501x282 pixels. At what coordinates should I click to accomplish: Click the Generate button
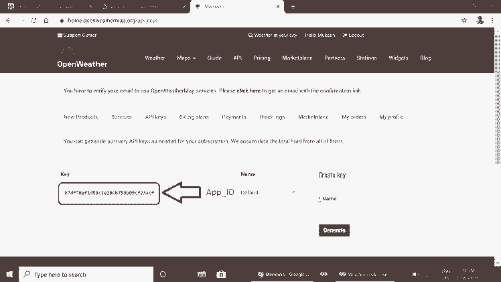(x=334, y=230)
